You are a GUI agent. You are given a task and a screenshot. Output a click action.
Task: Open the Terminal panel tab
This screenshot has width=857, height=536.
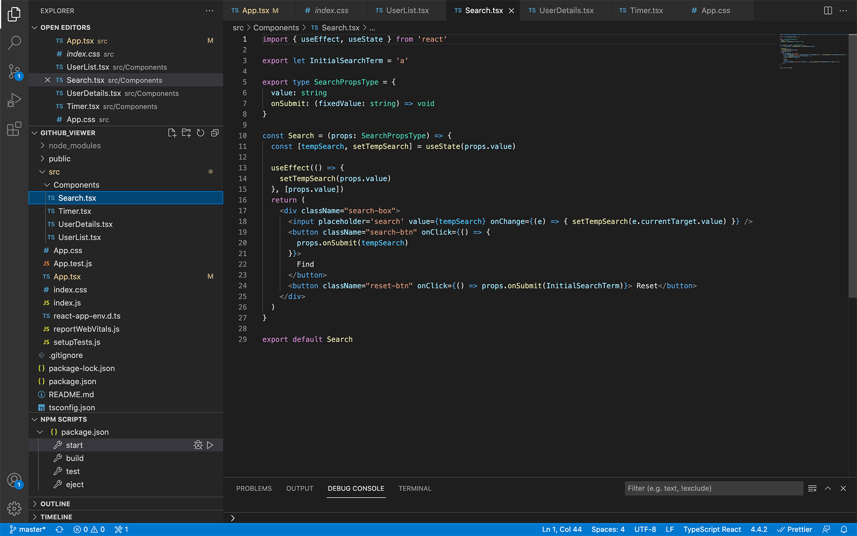415,488
